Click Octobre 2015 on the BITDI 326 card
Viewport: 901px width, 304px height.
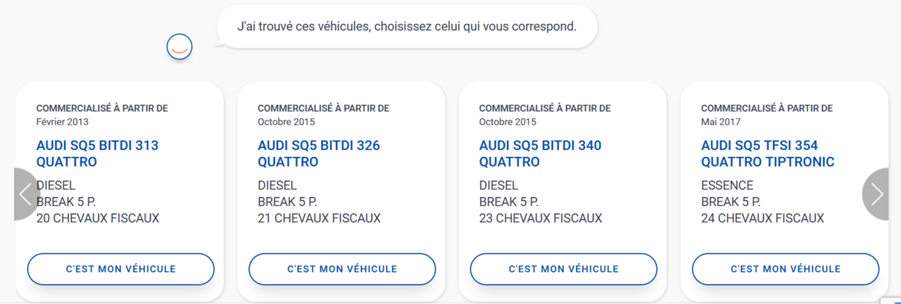coord(286,122)
